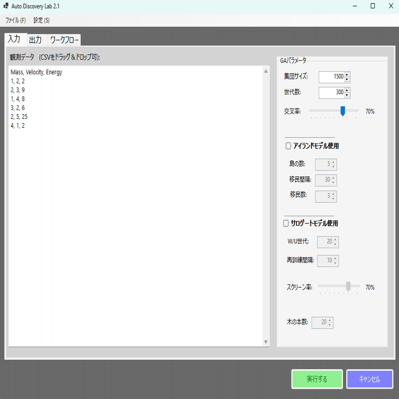Viewport: 399px width, 399px height.
Task: Switch to the ワークフロー tab
Action: point(64,40)
